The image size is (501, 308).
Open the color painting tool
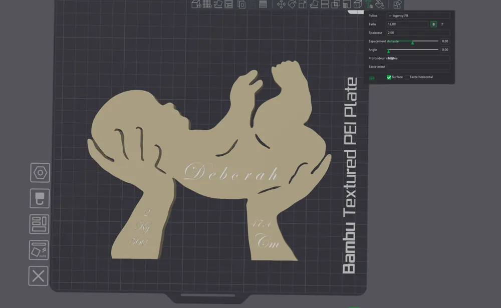[380, 6]
